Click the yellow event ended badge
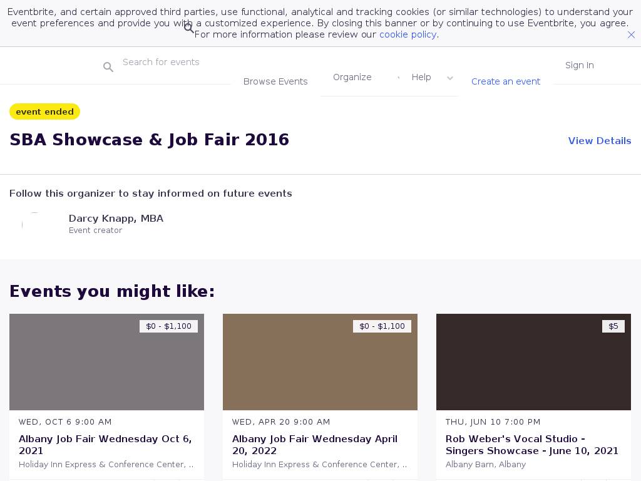Image resolution: width=641 pixels, height=481 pixels. coord(44,111)
